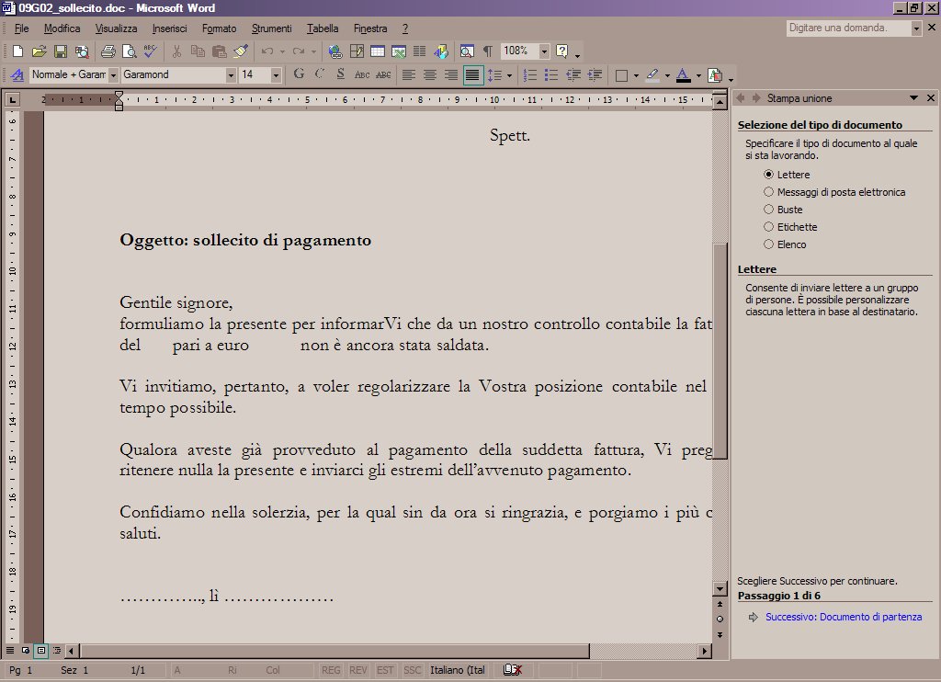This screenshot has width=941, height=682.
Task: Click the font color button
Action: tap(683, 74)
